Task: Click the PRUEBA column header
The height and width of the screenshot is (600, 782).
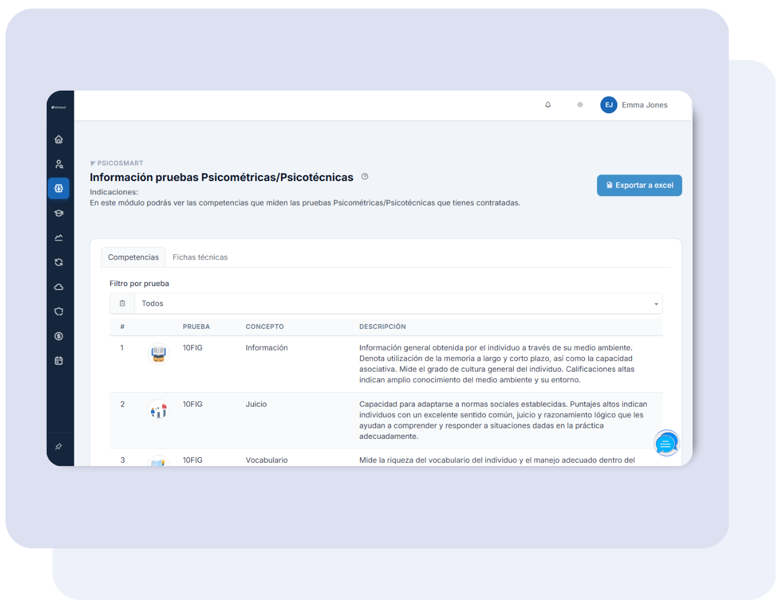Action: click(196, 327)
